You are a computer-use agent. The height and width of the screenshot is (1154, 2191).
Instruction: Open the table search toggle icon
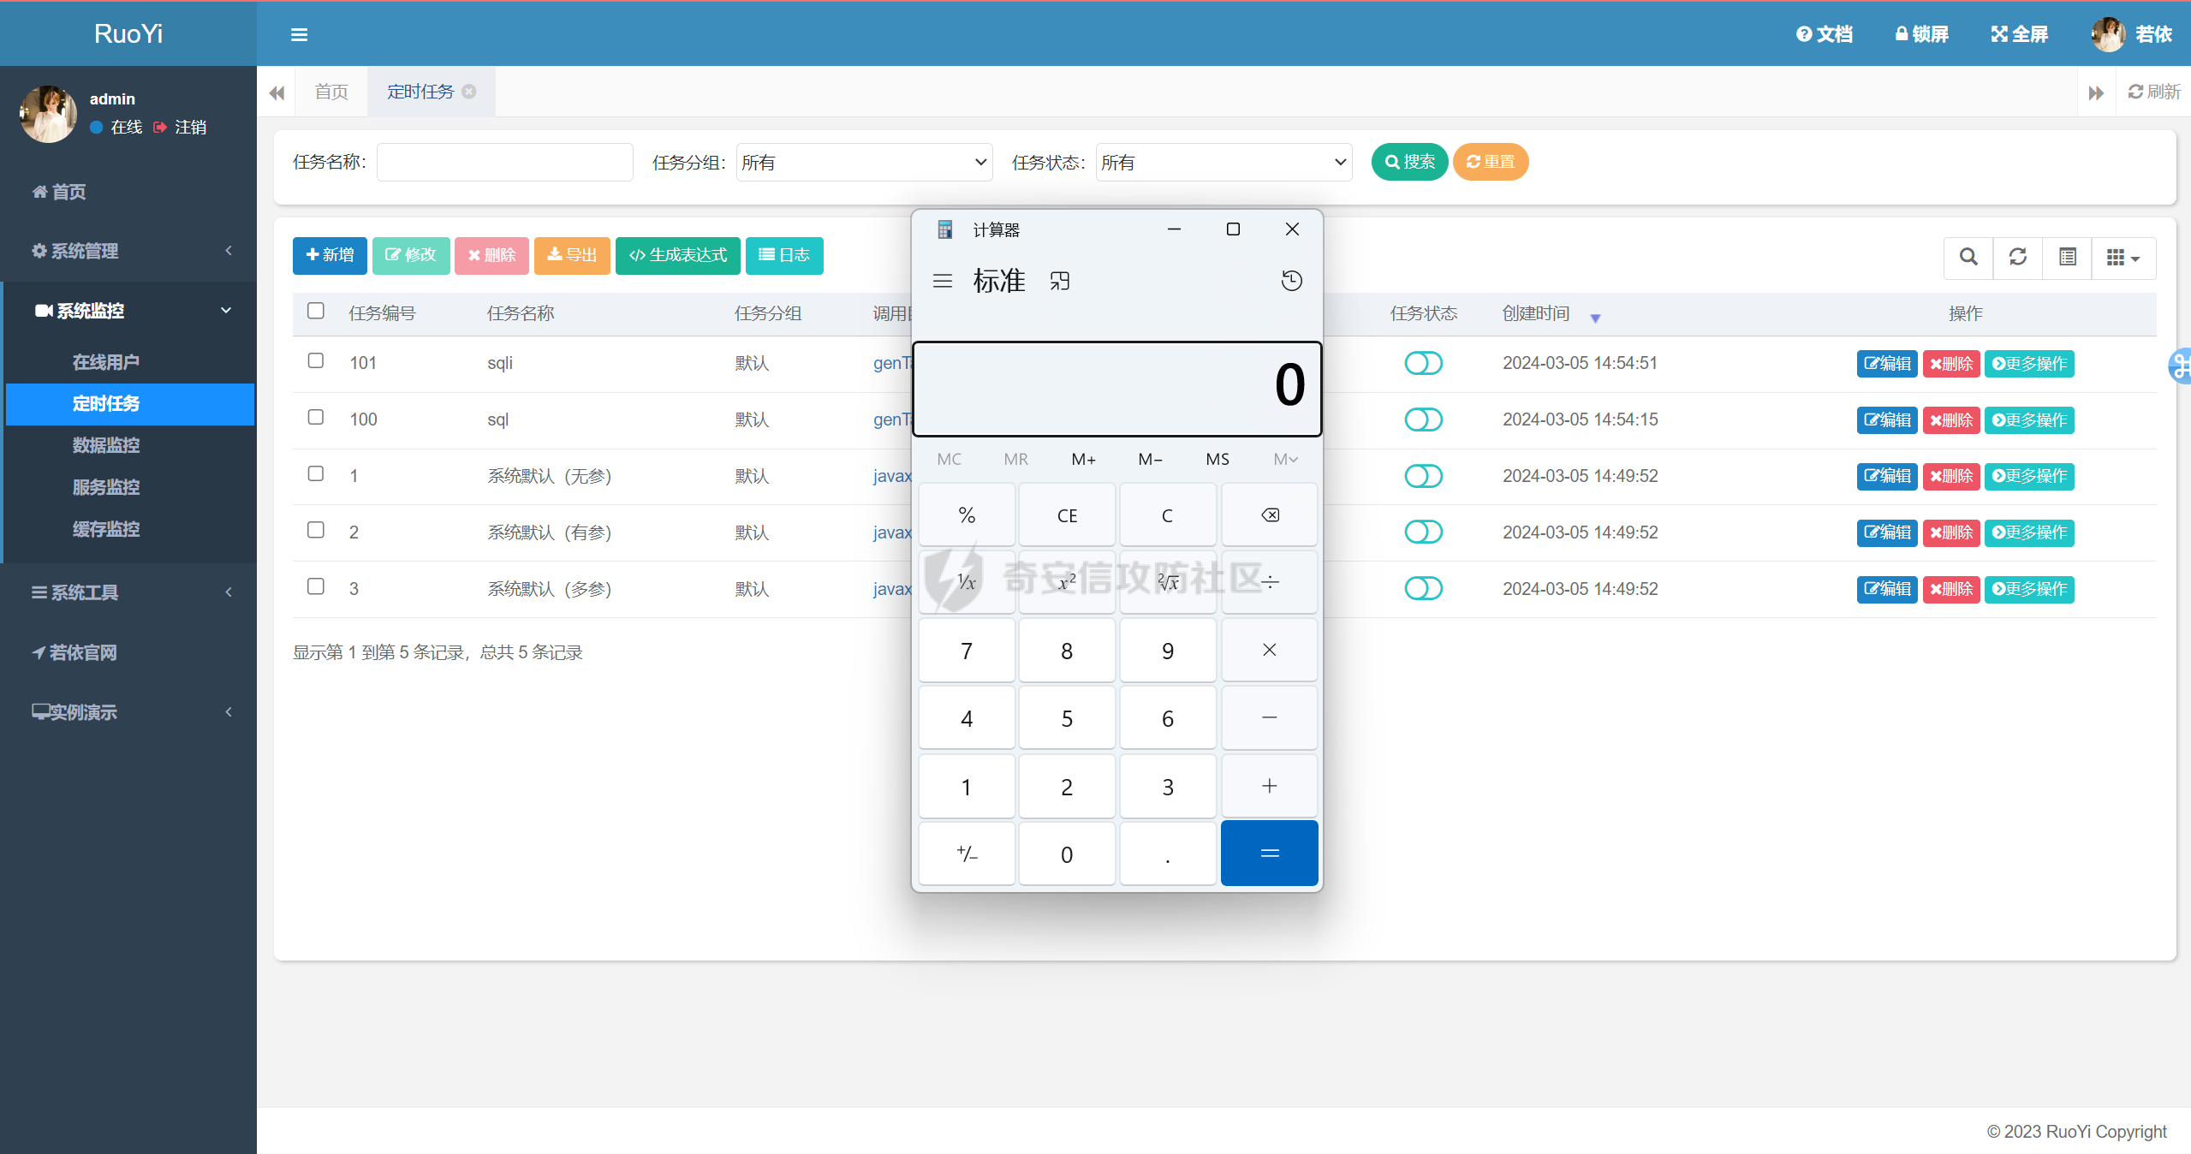(x=1968, y=257)
